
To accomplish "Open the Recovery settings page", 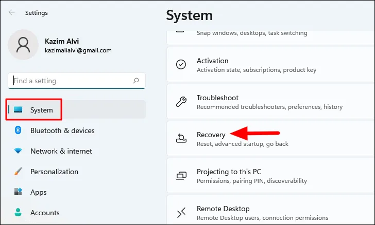I will click(211, 135).
